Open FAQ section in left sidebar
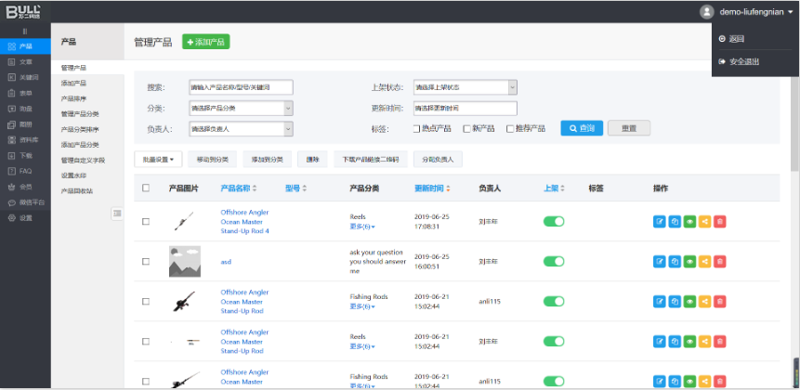The height and width of the screenshot is (390, 800). 25,171
